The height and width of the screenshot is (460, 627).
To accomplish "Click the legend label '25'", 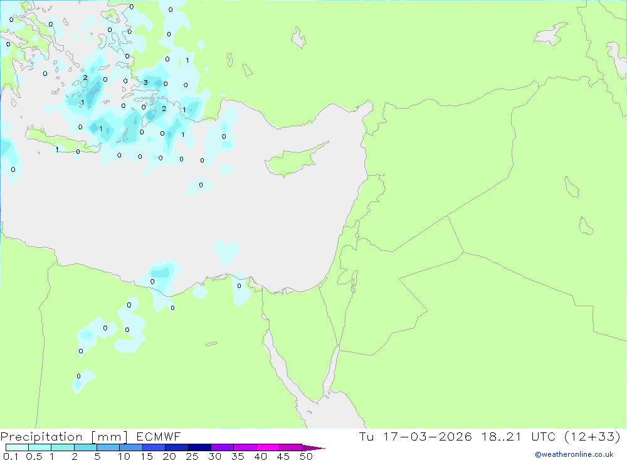I will 192,456.
